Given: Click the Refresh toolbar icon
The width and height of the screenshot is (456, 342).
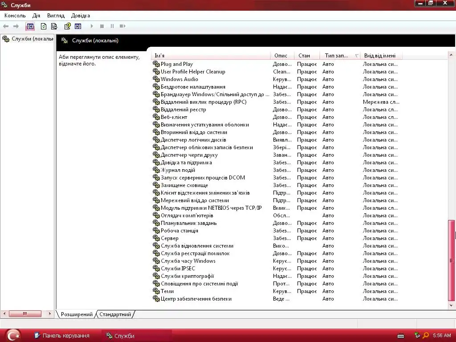Looking at the screenshot, I should click(x=44, y=26).
